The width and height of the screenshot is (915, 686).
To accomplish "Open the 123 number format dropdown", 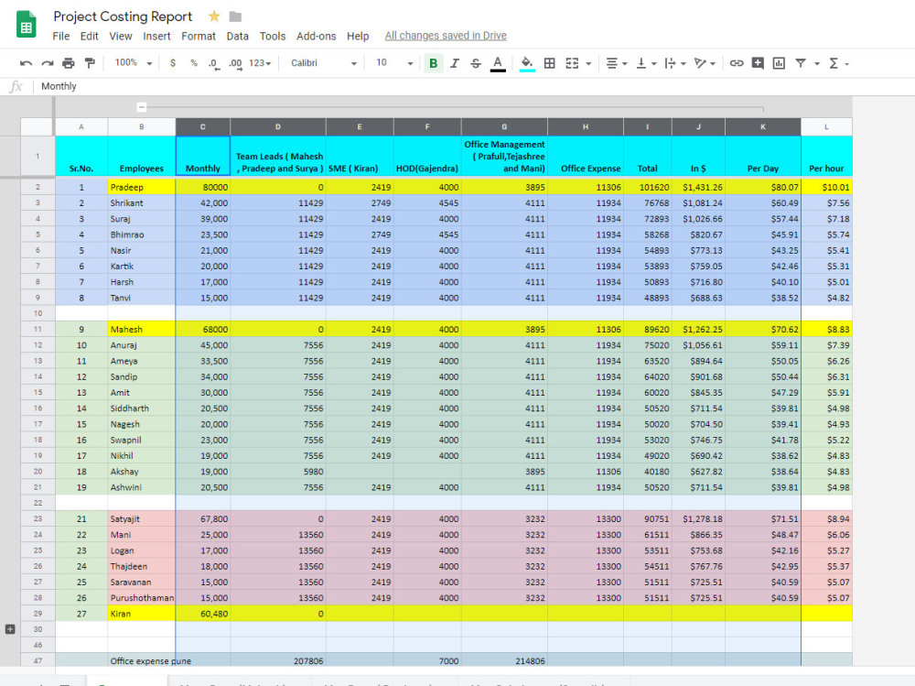I will click(x=260, y=63).
